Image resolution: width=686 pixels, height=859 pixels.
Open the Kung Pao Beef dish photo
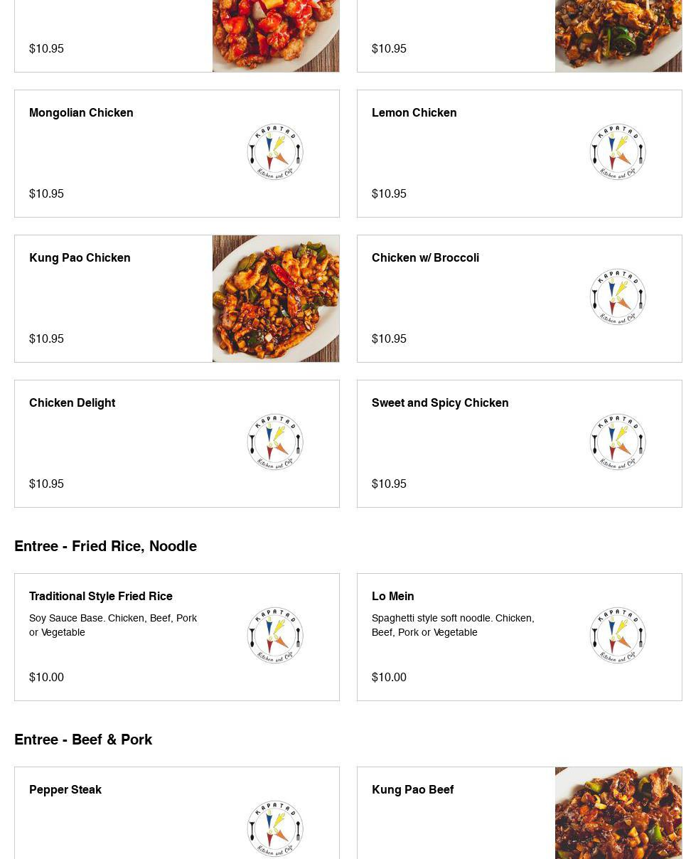618,813
